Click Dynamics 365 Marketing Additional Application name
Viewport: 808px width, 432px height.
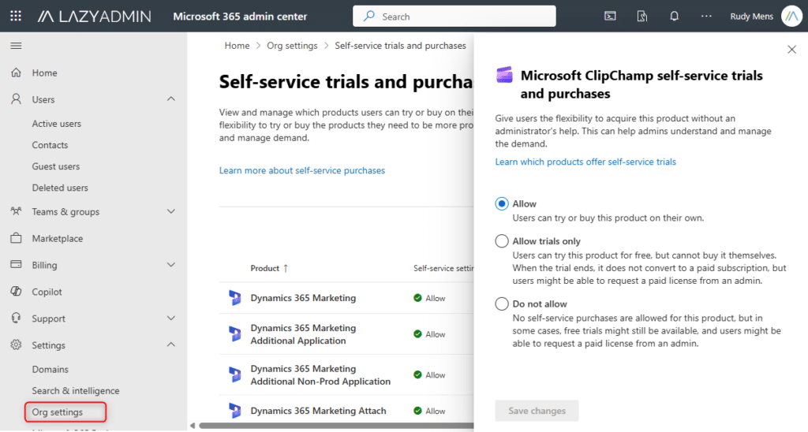coord(303,334)
